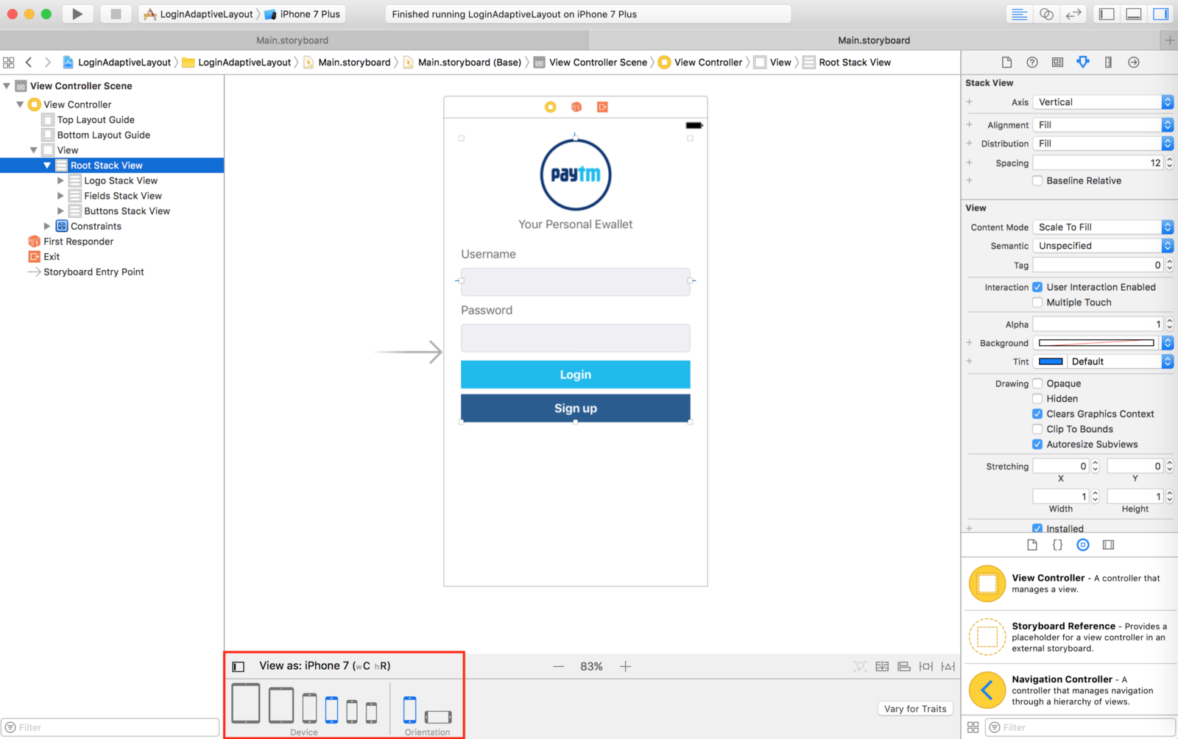Viewport: 1178px width, 739px height.
Task: Go forward with the jump bar forward arrow
Action: (48, 63)
